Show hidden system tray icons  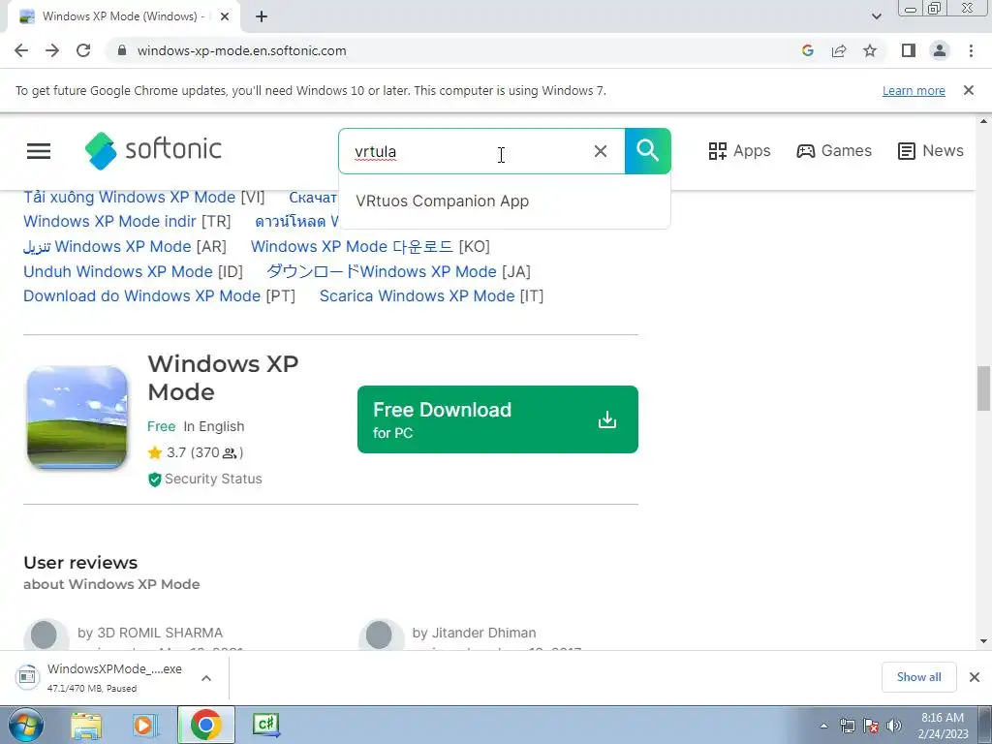[823, 727]
